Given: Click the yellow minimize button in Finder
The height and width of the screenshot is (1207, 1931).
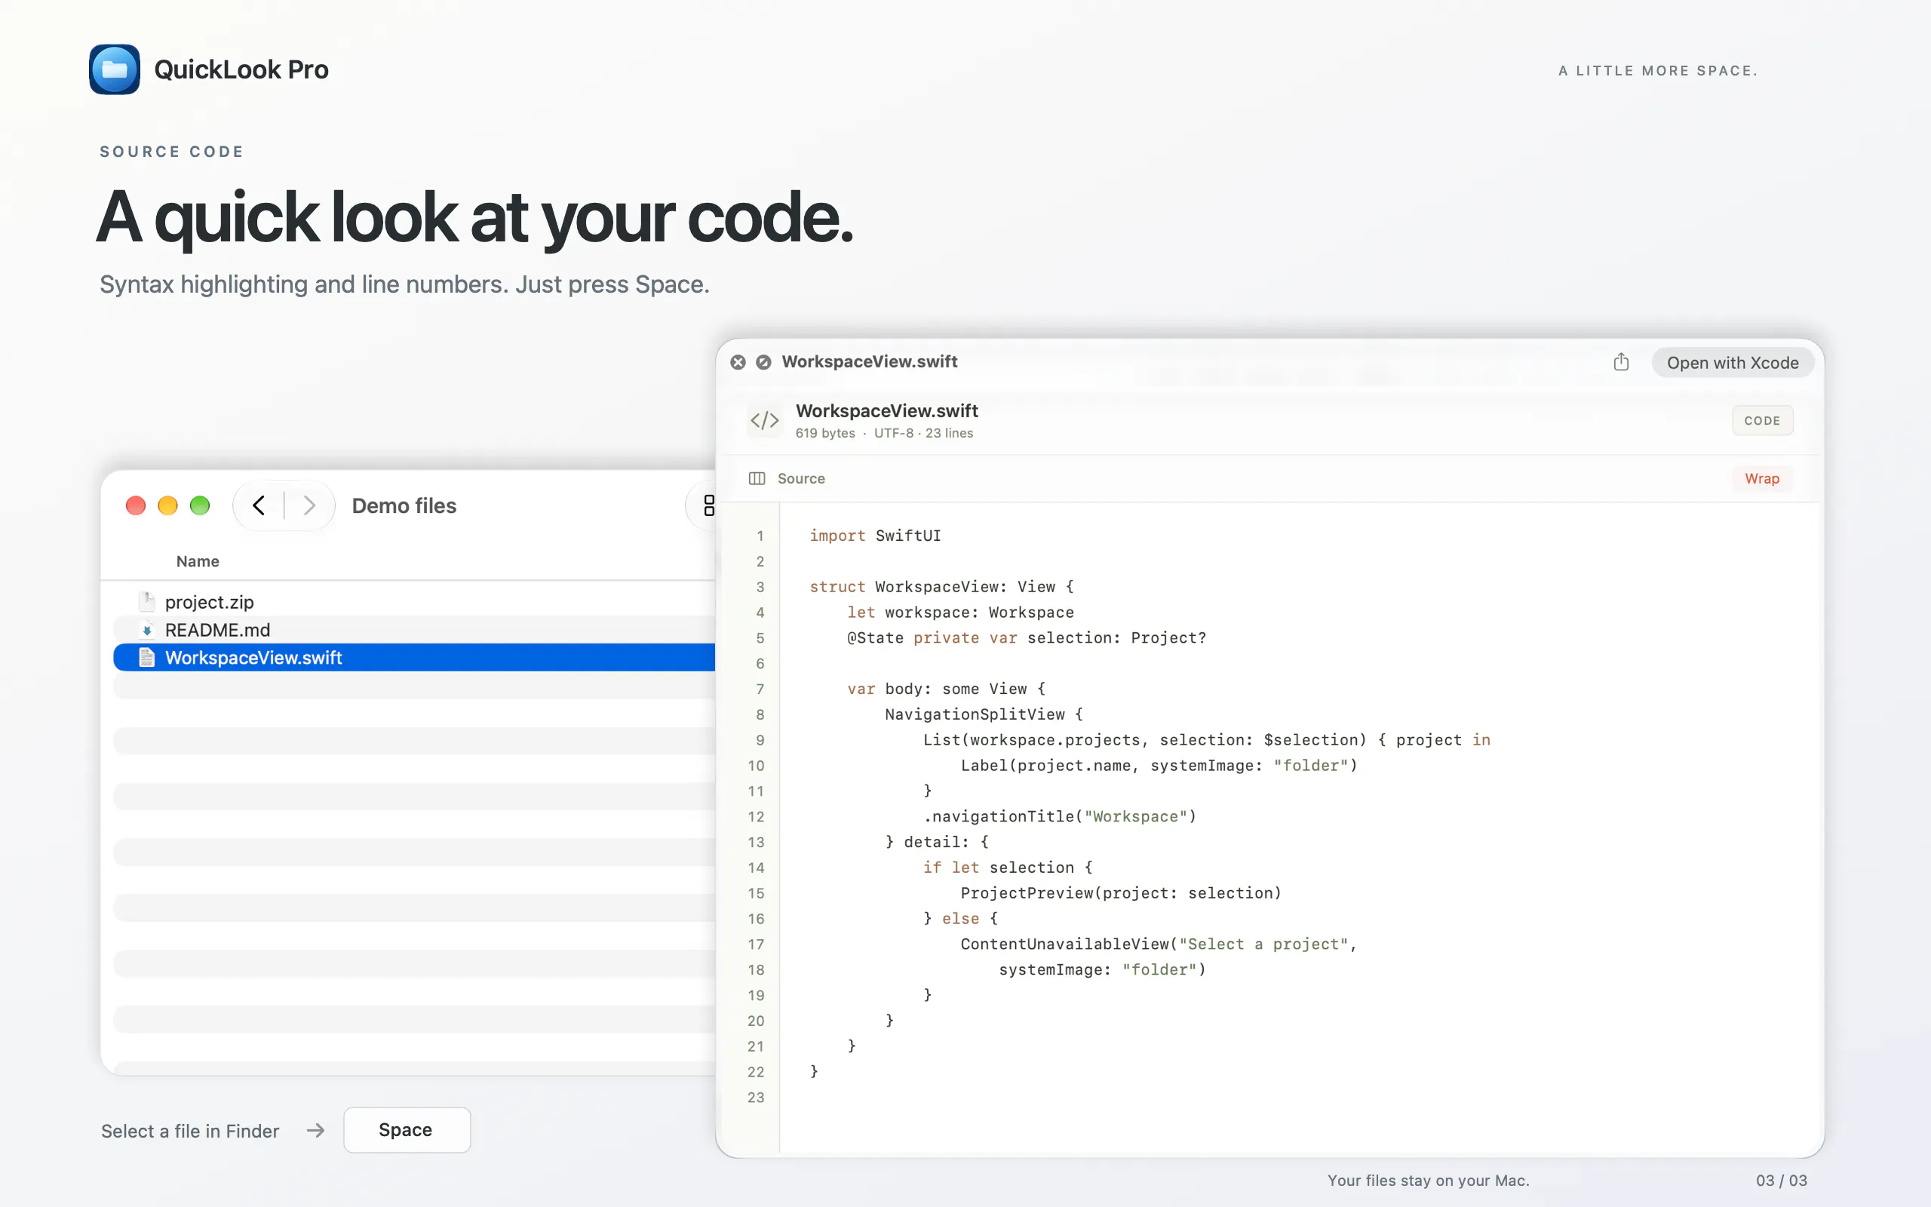Looking at the screenshot, I should pyautogui.click(x=167, y=505).
